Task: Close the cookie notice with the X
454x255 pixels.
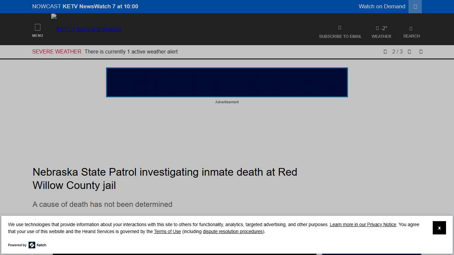Action: (439, 228)
